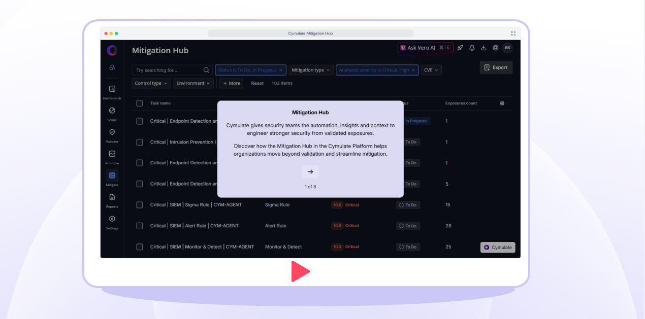The height and width of the screenshot is (319, 645).
Task: Remove the Status is To Do filter
Action: [x=281, y=70]
